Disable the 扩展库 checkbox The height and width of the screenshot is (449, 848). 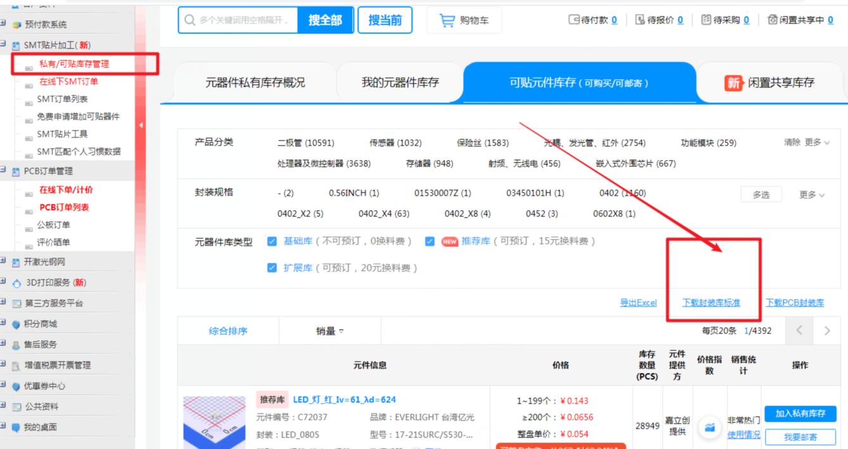point(272,268)
